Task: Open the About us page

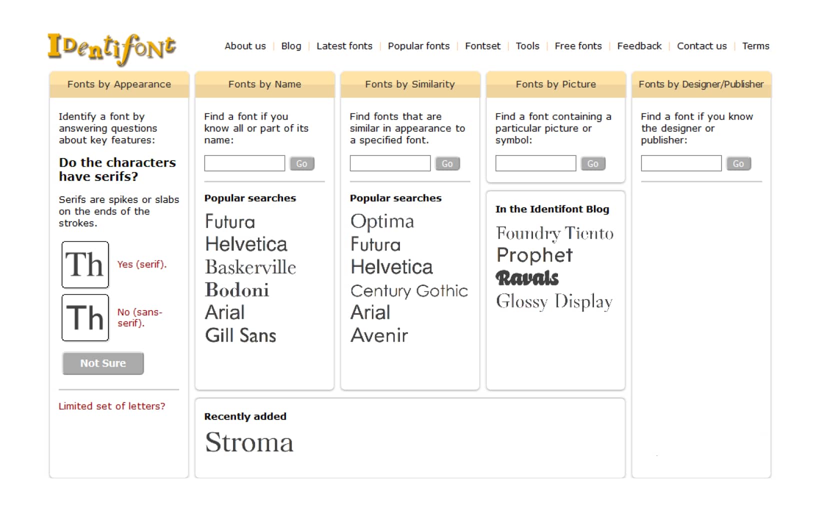Action: (x=244, y=46)
